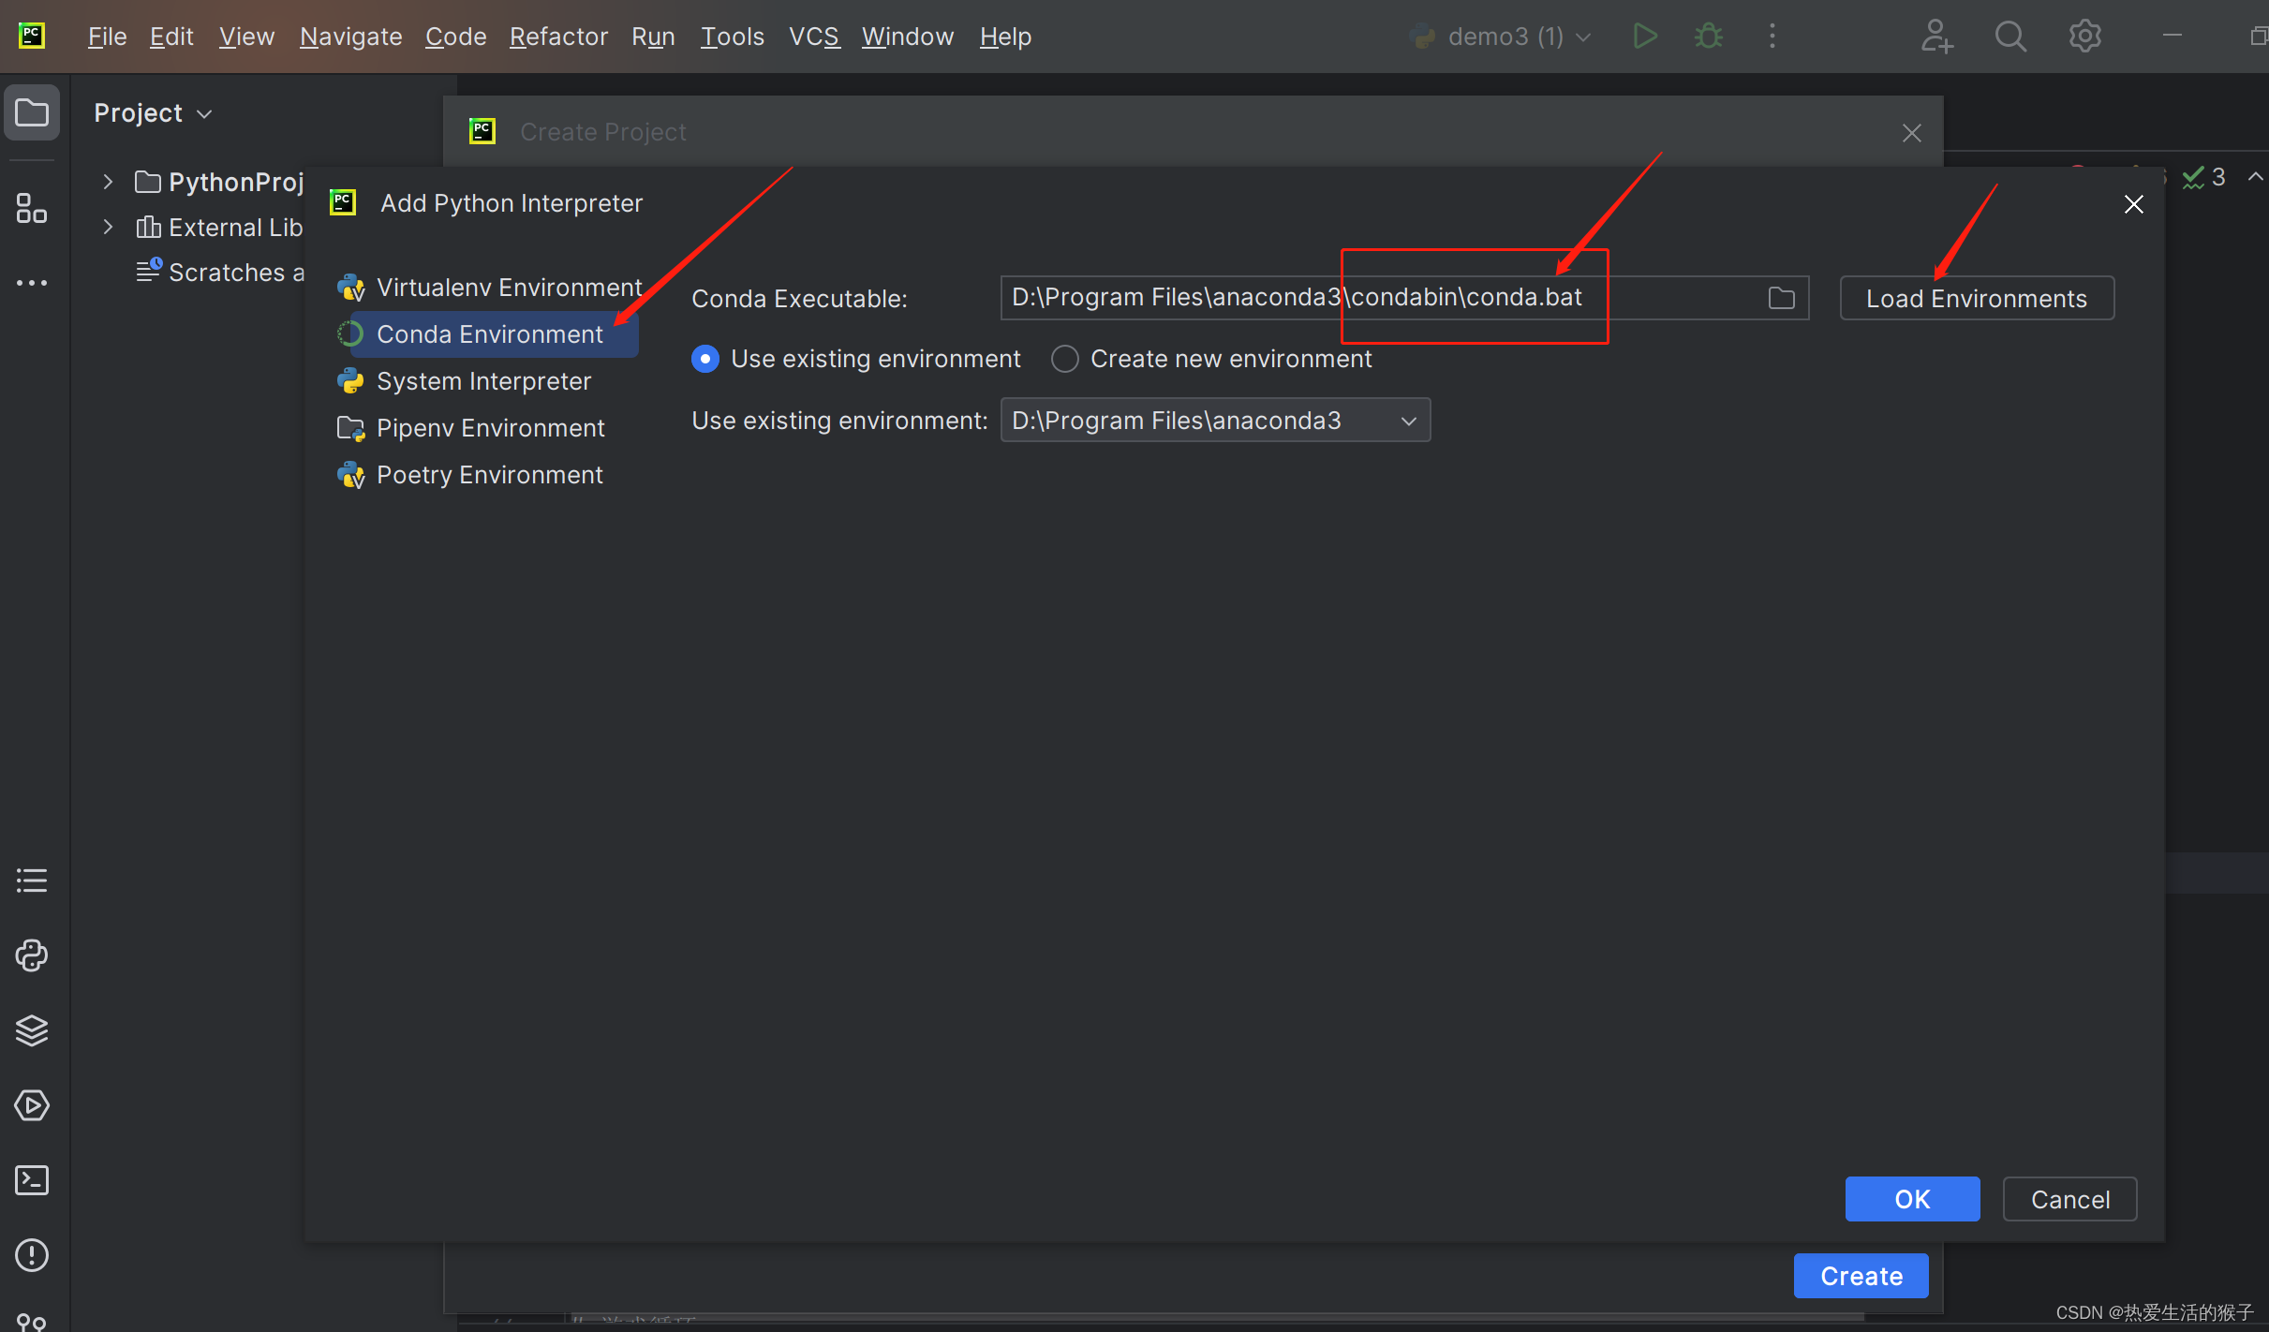The image size is (2269, 1332).
Task: Open the Project view dropdown
Action: click(x=153, y=113)
